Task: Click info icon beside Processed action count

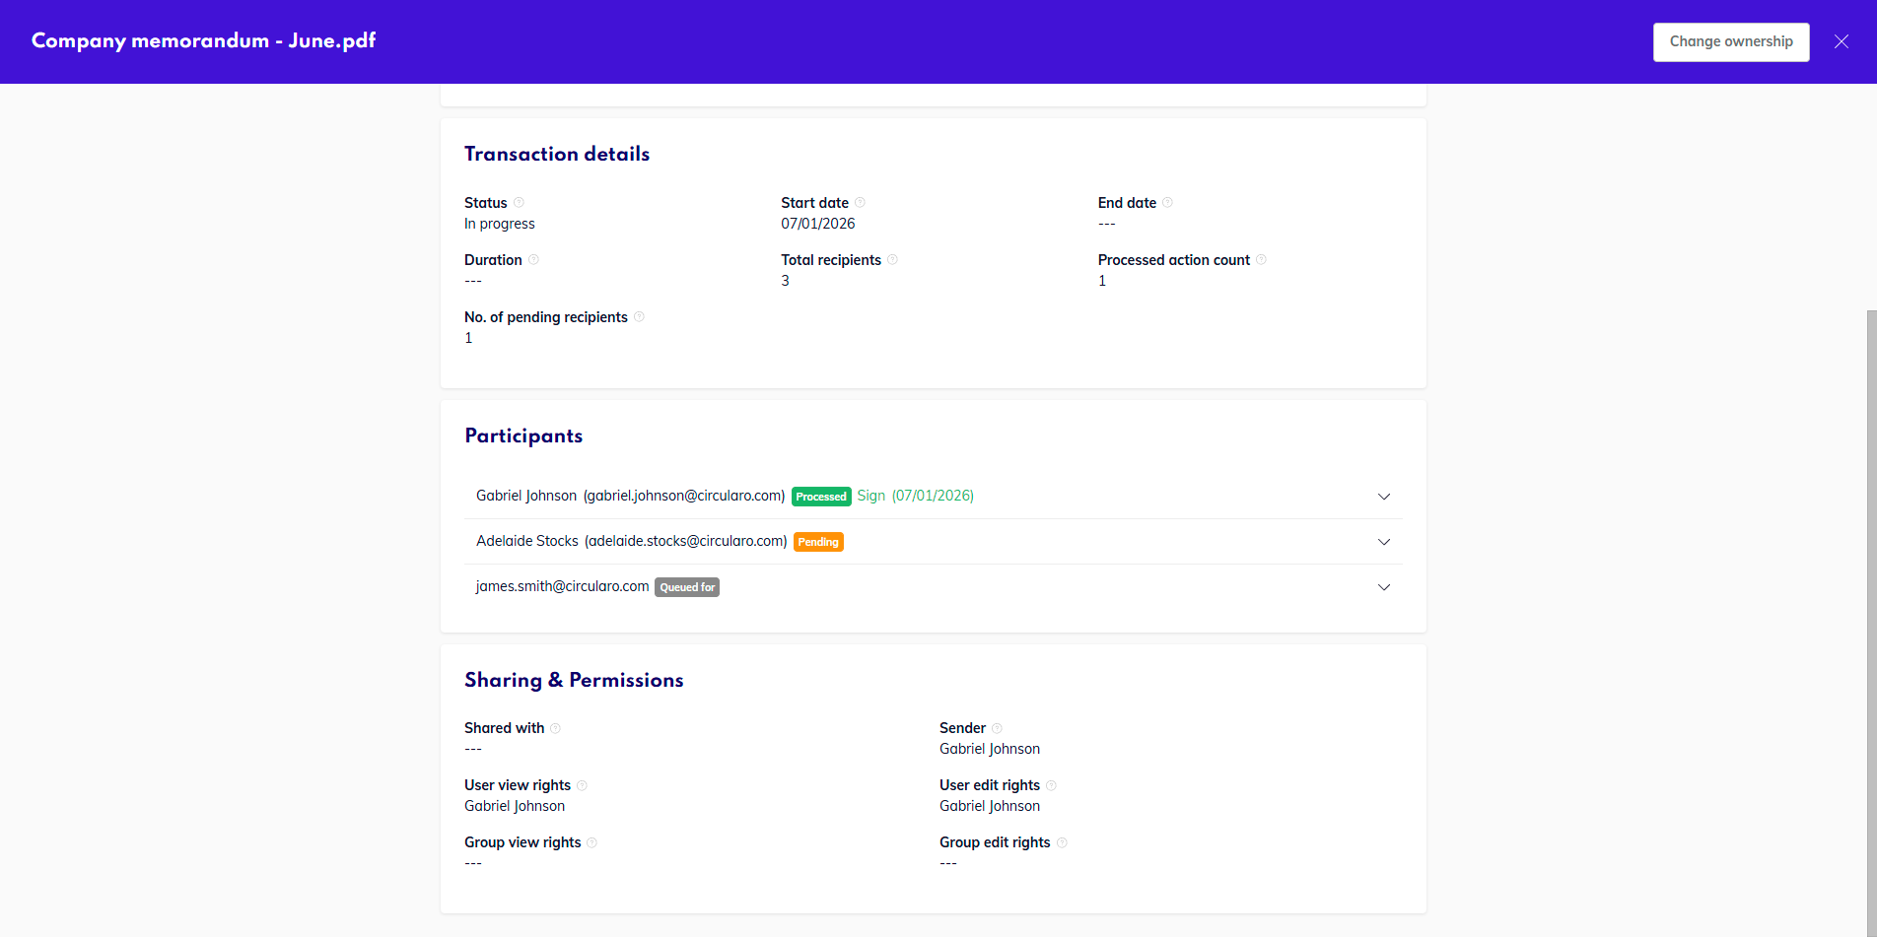Action: pyautogui.click(x=1261, y=260)
